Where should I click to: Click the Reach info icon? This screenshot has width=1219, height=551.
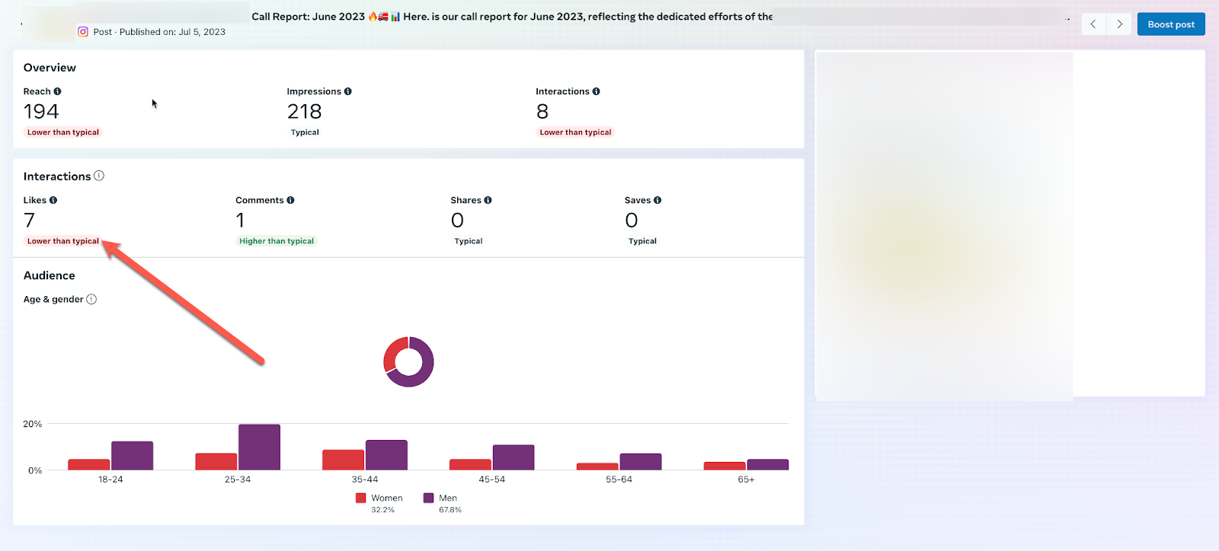[57, 91]
